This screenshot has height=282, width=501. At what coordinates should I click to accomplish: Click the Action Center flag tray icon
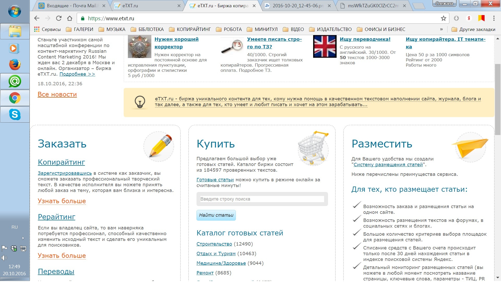(x=4, y=248)
